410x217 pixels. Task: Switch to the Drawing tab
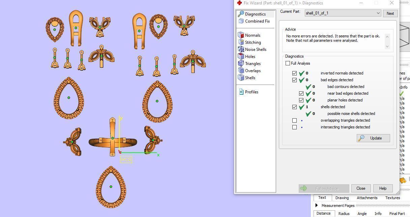[x=342, y=198]
